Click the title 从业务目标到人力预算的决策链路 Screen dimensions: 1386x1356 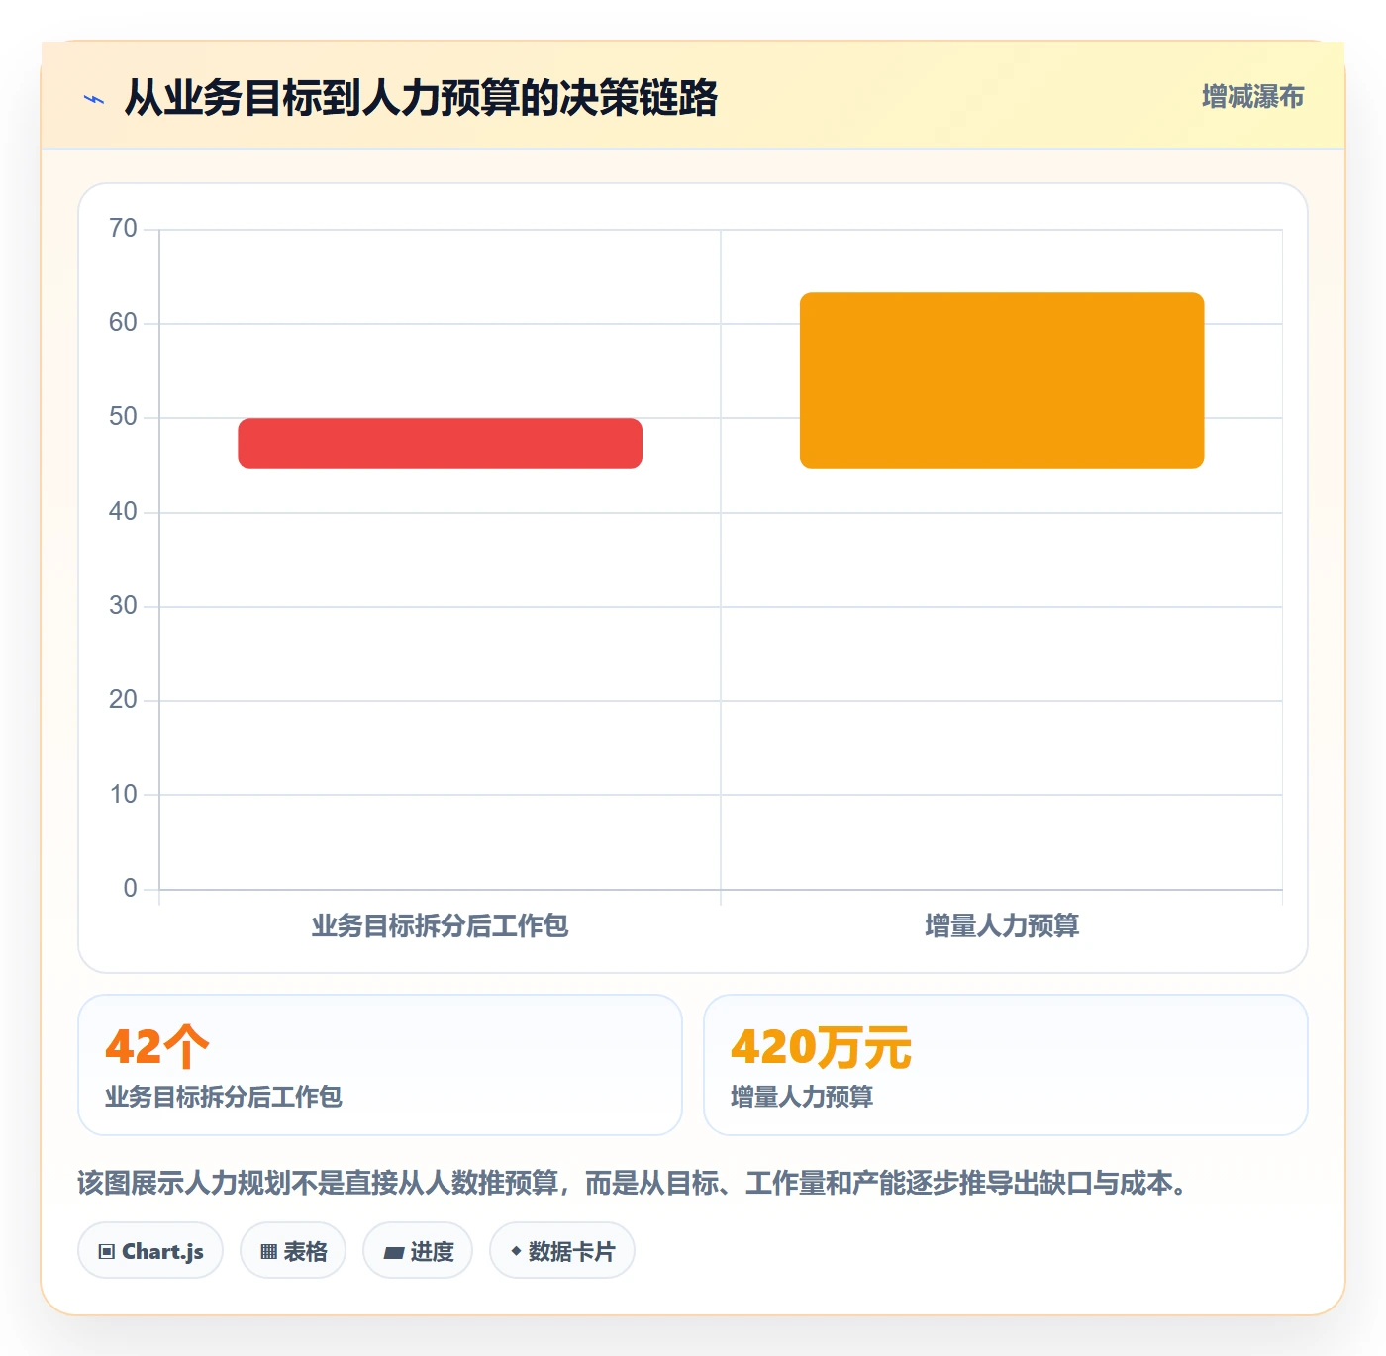point(421,98)
